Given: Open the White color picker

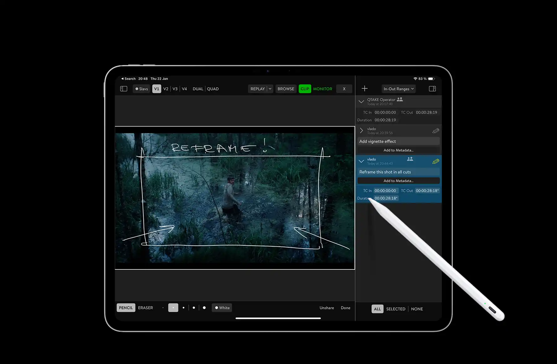Looking at the screenshot, I should click(222, 308).
